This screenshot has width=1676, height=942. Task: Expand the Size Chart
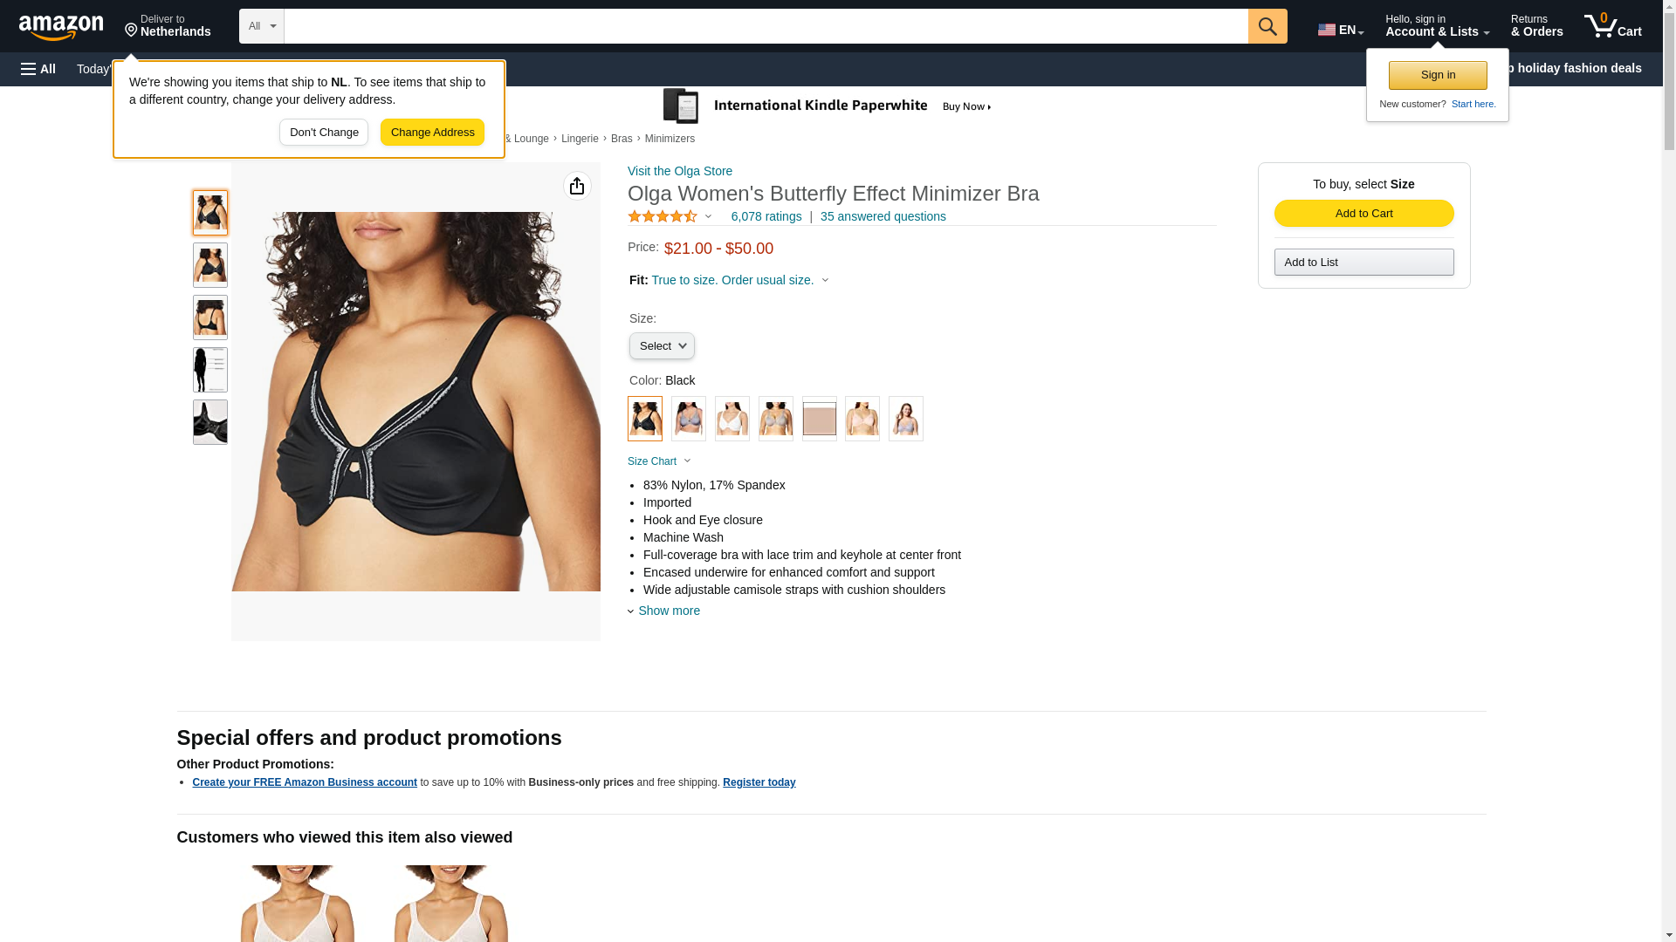658,461
